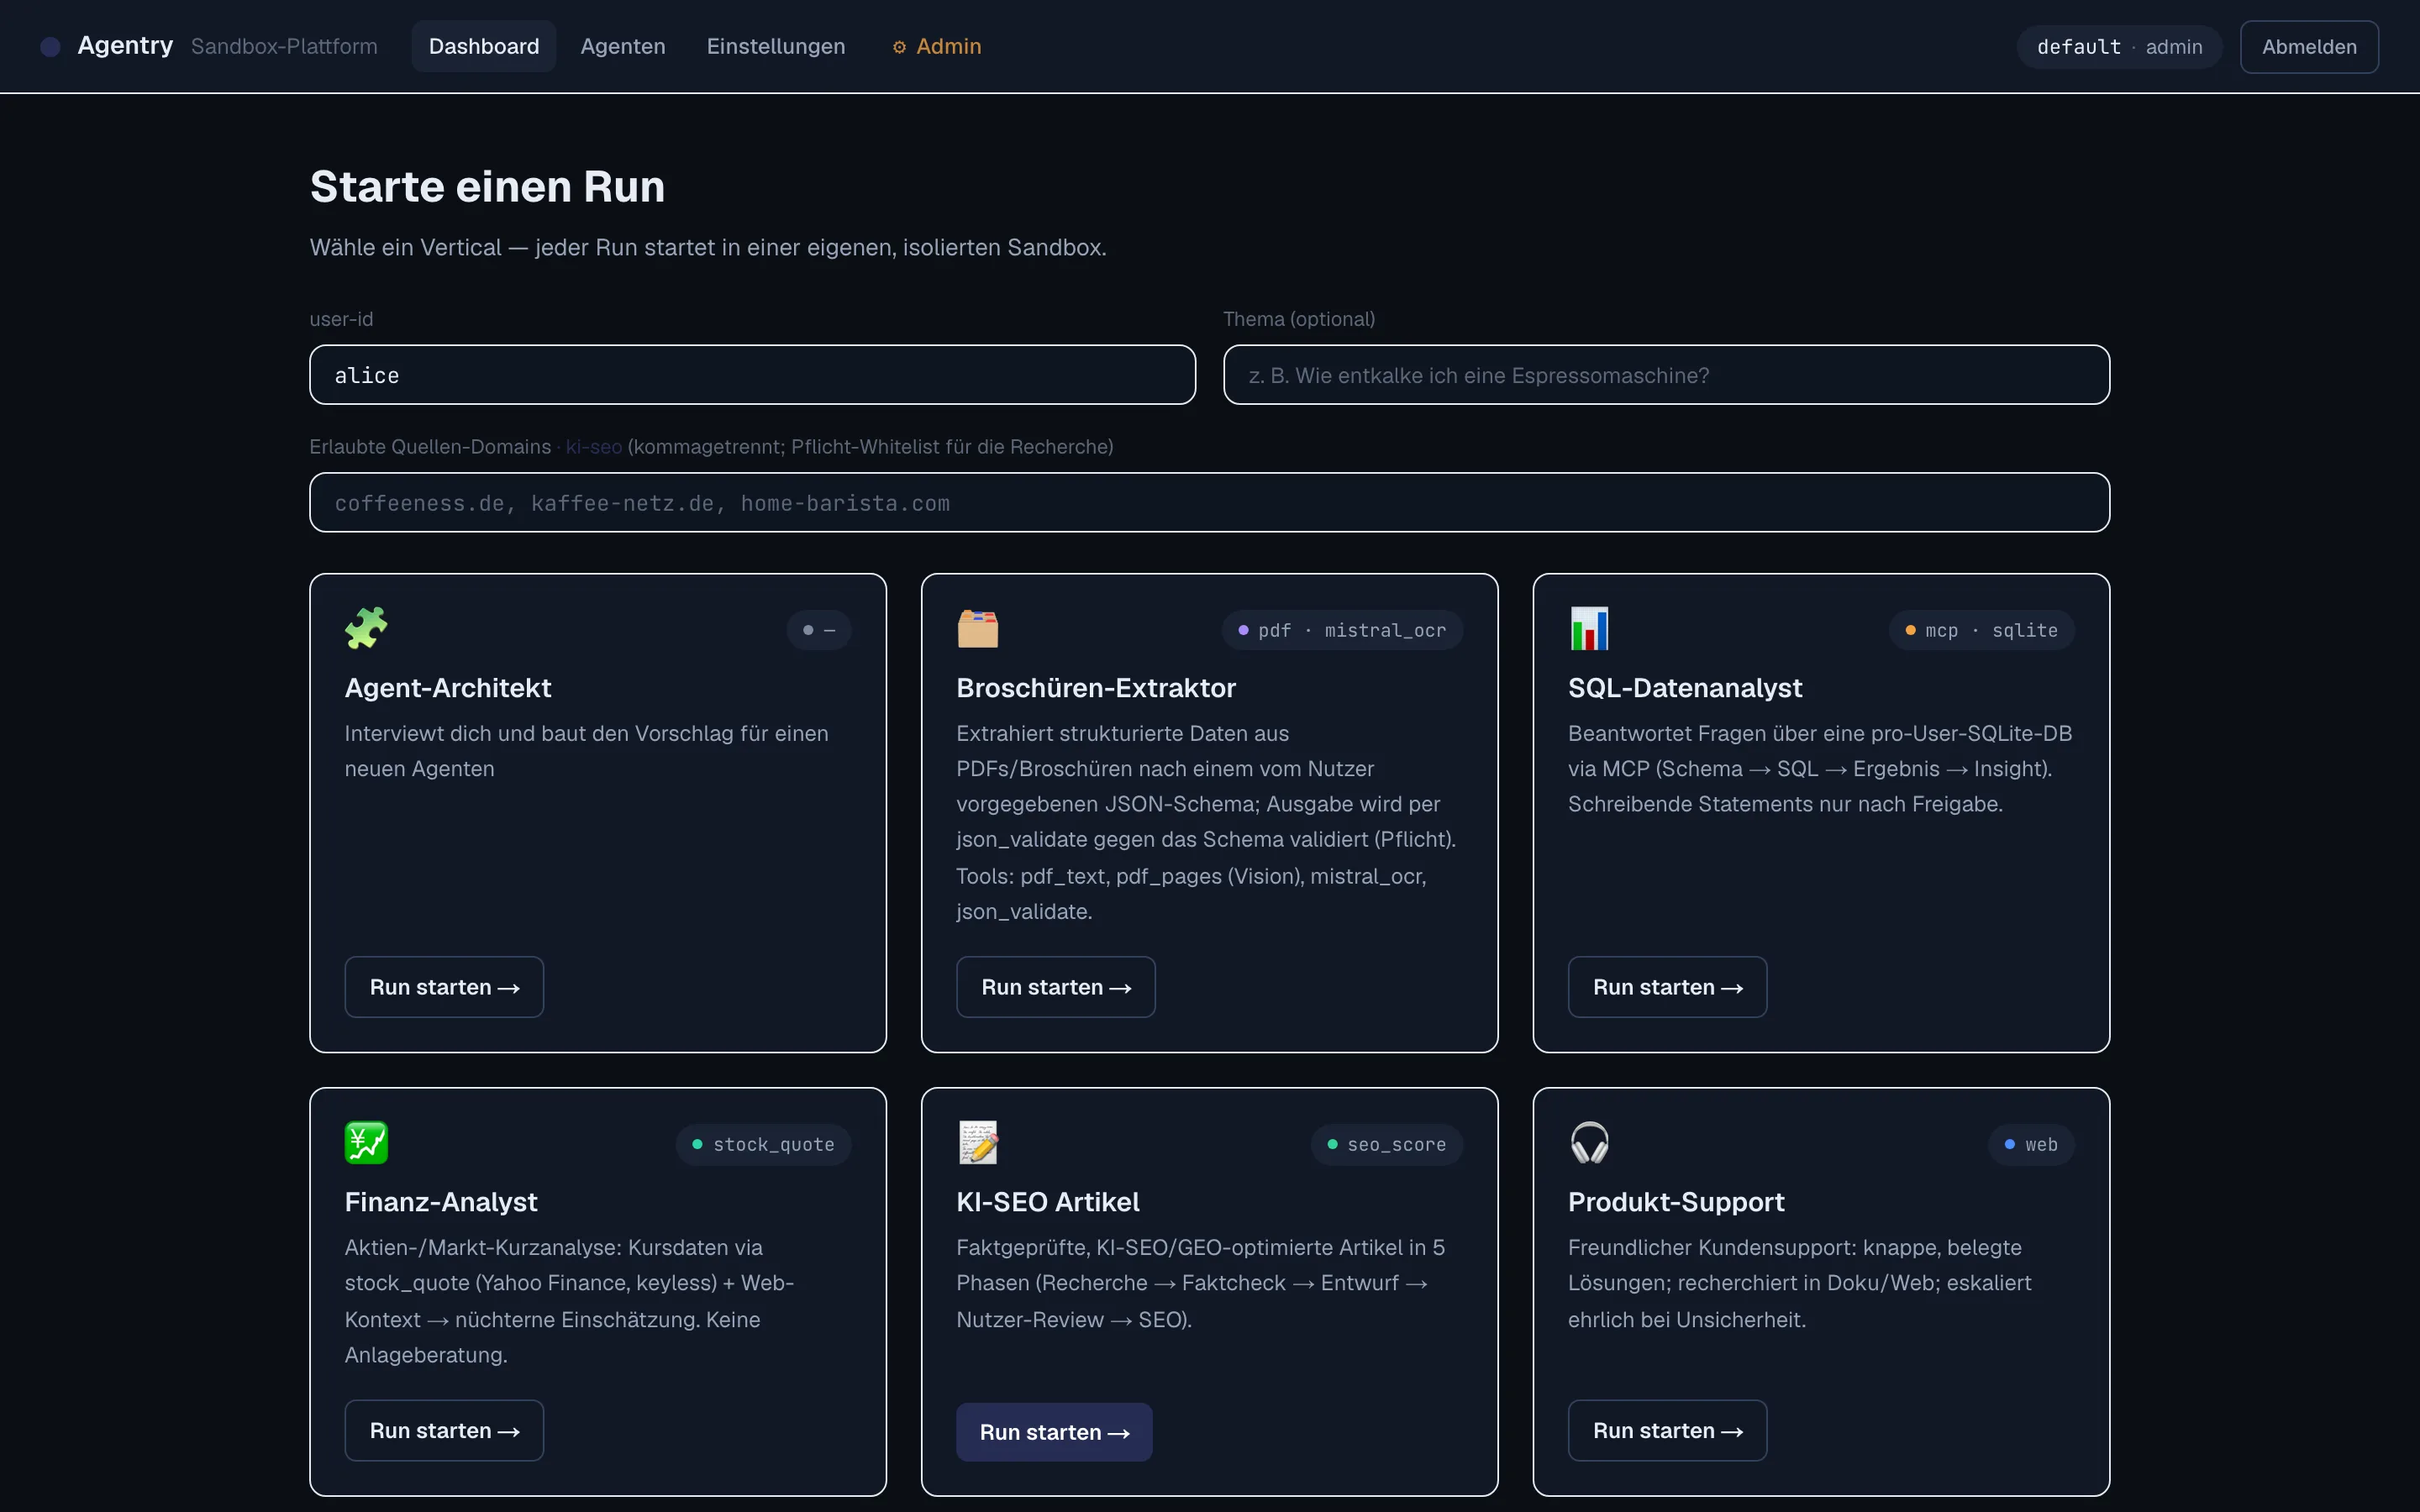Click the default · admin account badge
This screenshot has height=1512, width=2420.
point(2119,47)
